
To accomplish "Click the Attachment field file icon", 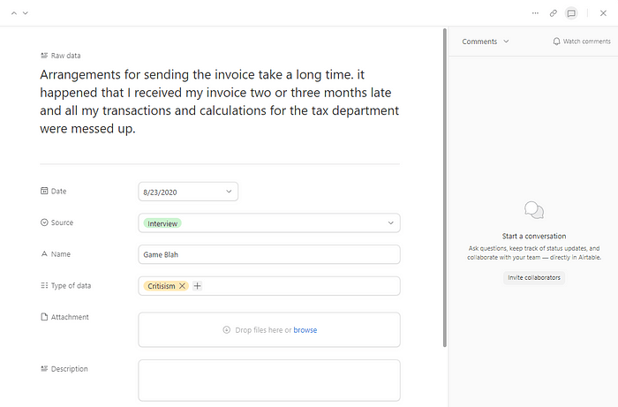I will 44,317.
